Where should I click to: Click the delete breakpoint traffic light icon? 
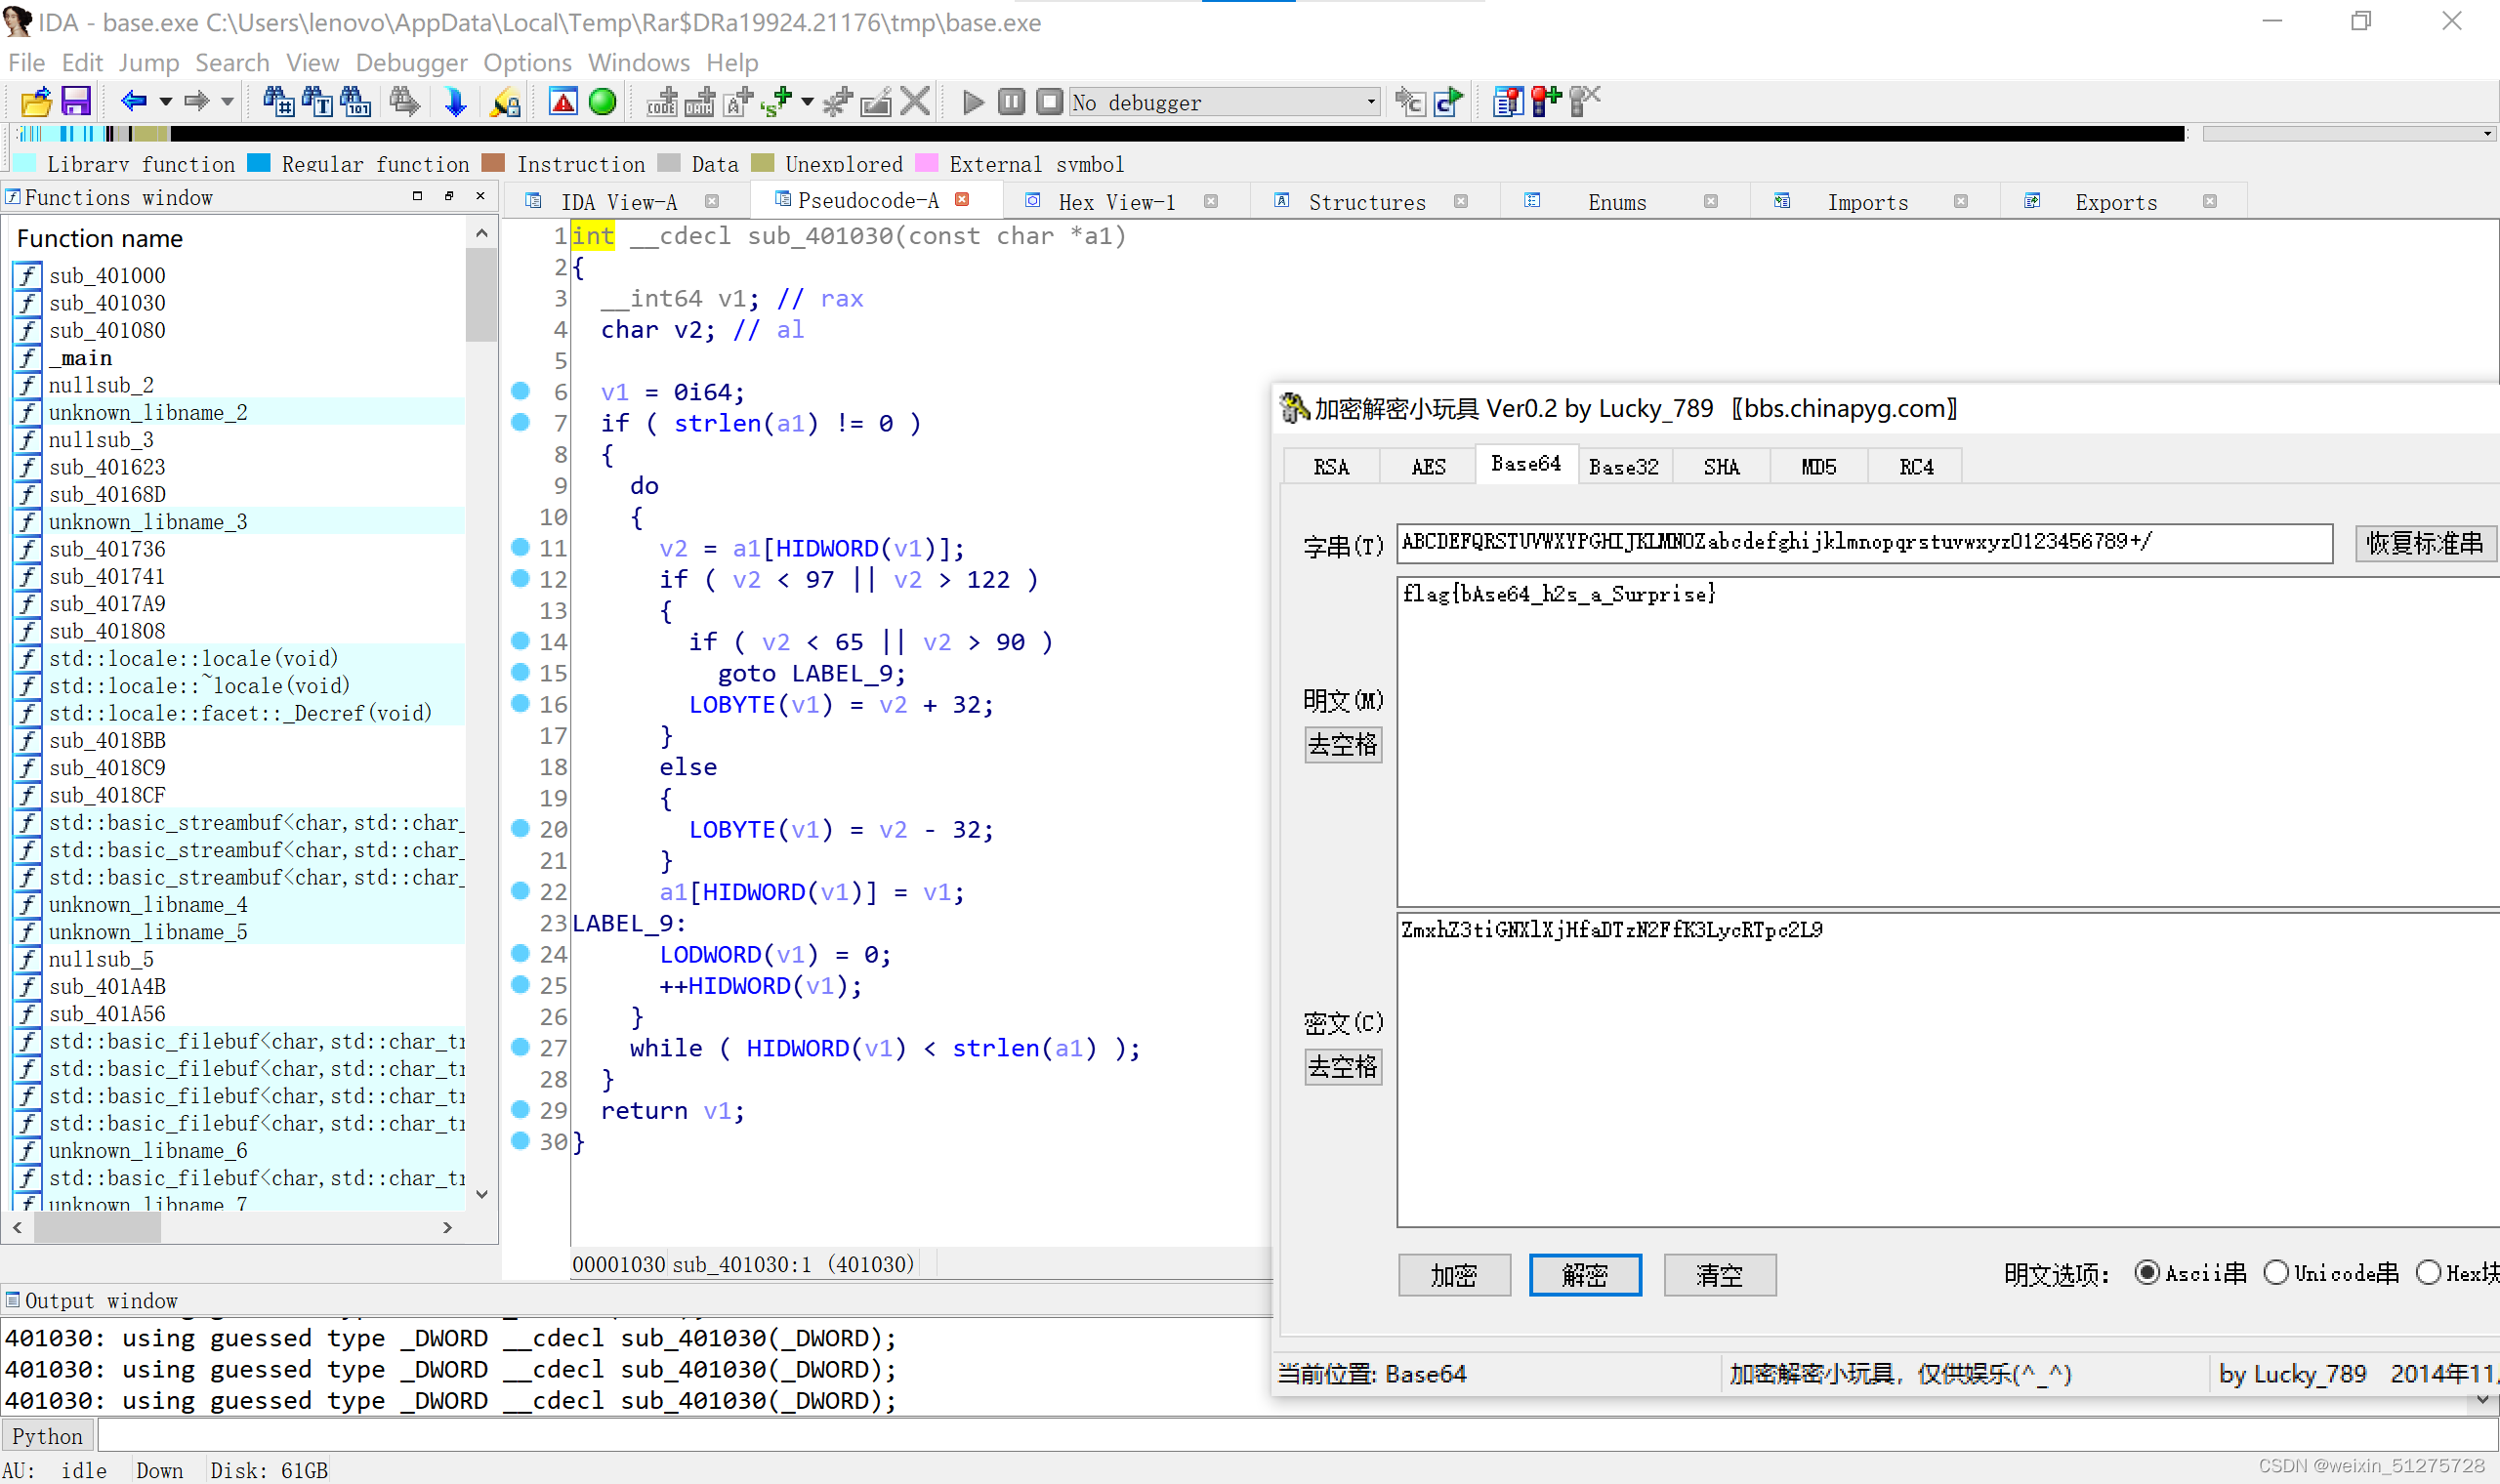coord(1585,102)
